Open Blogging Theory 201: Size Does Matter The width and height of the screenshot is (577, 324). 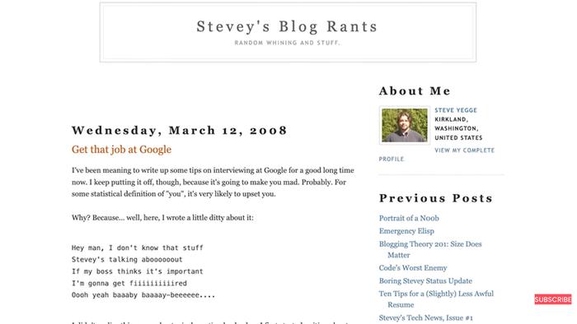click(x=430, y=249)
